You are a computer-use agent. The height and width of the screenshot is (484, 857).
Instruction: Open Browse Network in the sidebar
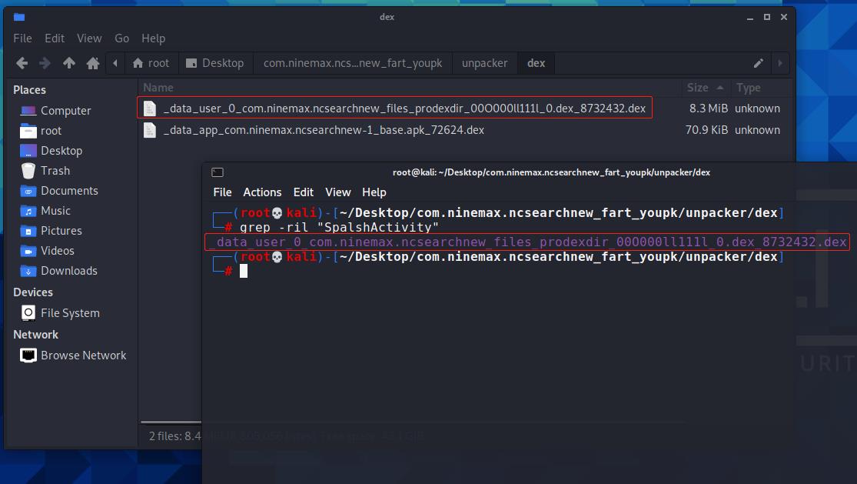point(85,355)
